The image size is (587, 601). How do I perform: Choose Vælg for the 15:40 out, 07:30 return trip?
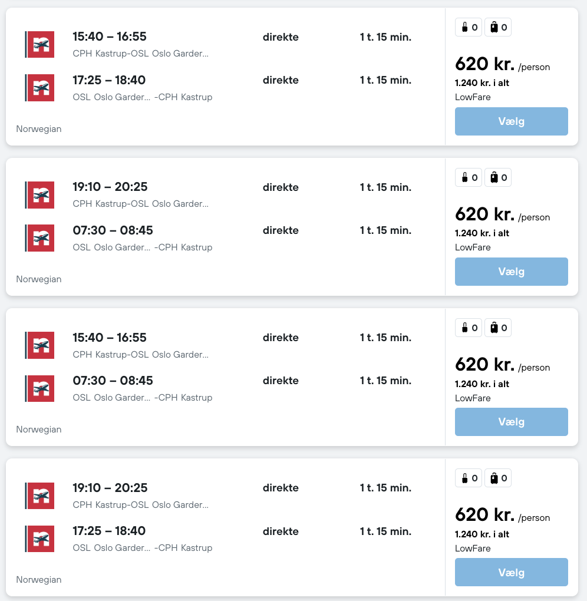click(511, 422)
